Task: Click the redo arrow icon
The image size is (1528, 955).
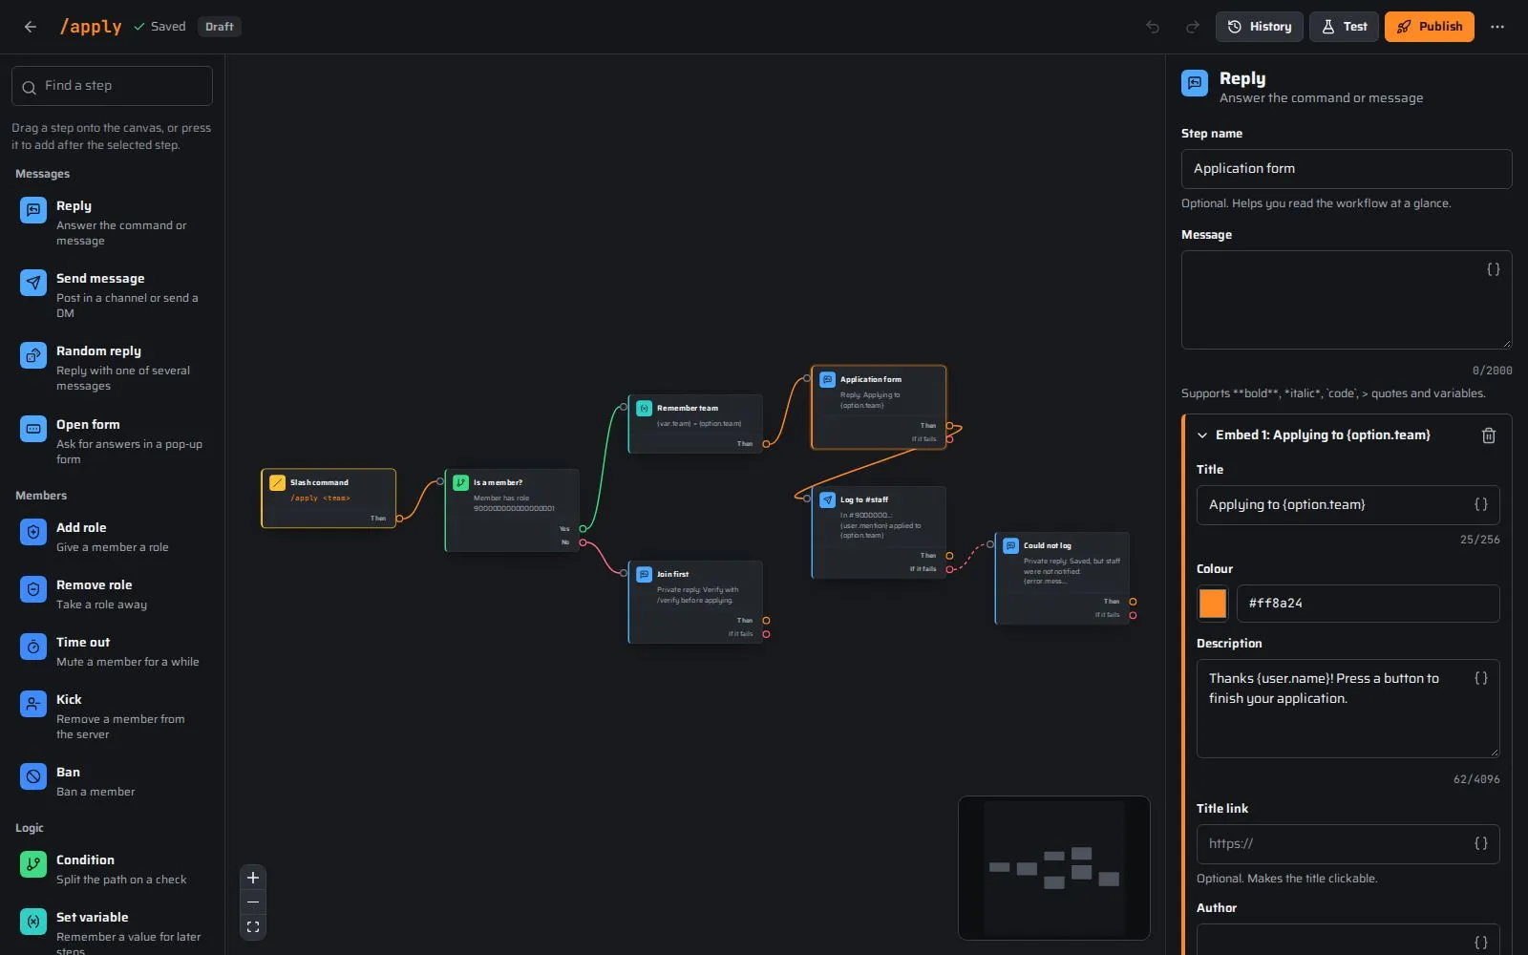Action: click(1193, 27)
